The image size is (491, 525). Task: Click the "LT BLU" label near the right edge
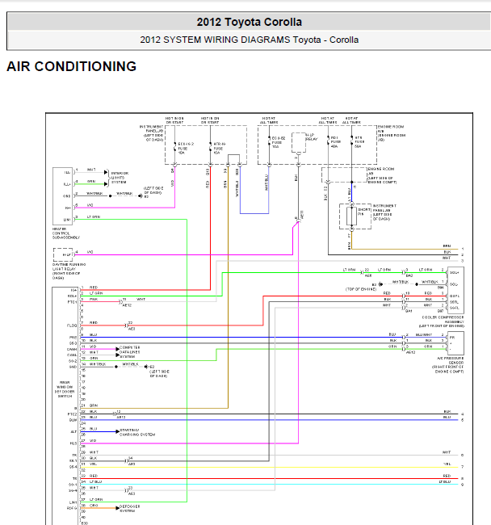(445, 482)
